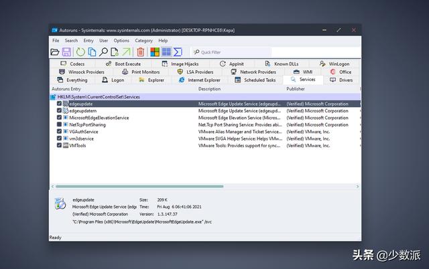Screen dimensions: 429x269
Task: Show the Internet Explorer tab
Action: (x=199, y=80)
